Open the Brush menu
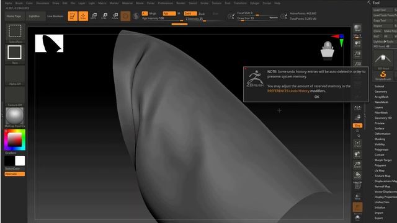This screenshot has width=397, height=223. coord(19,3)
